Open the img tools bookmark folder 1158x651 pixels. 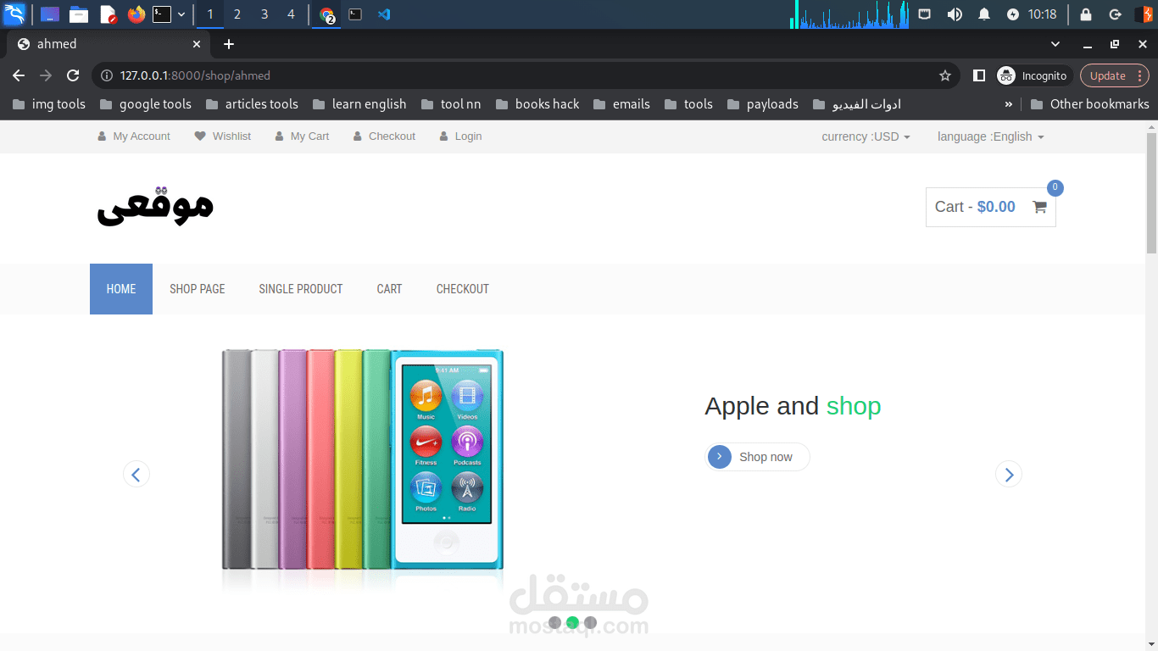tap(49, 104)
